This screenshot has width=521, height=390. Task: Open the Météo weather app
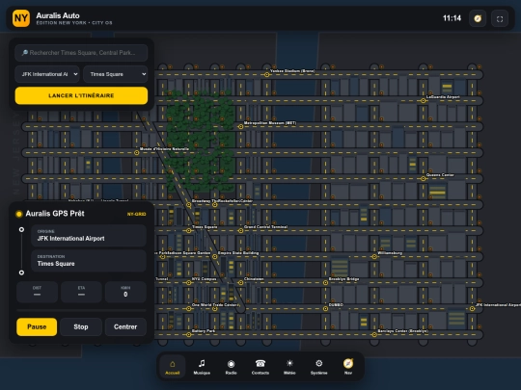[x=289, y=367]
